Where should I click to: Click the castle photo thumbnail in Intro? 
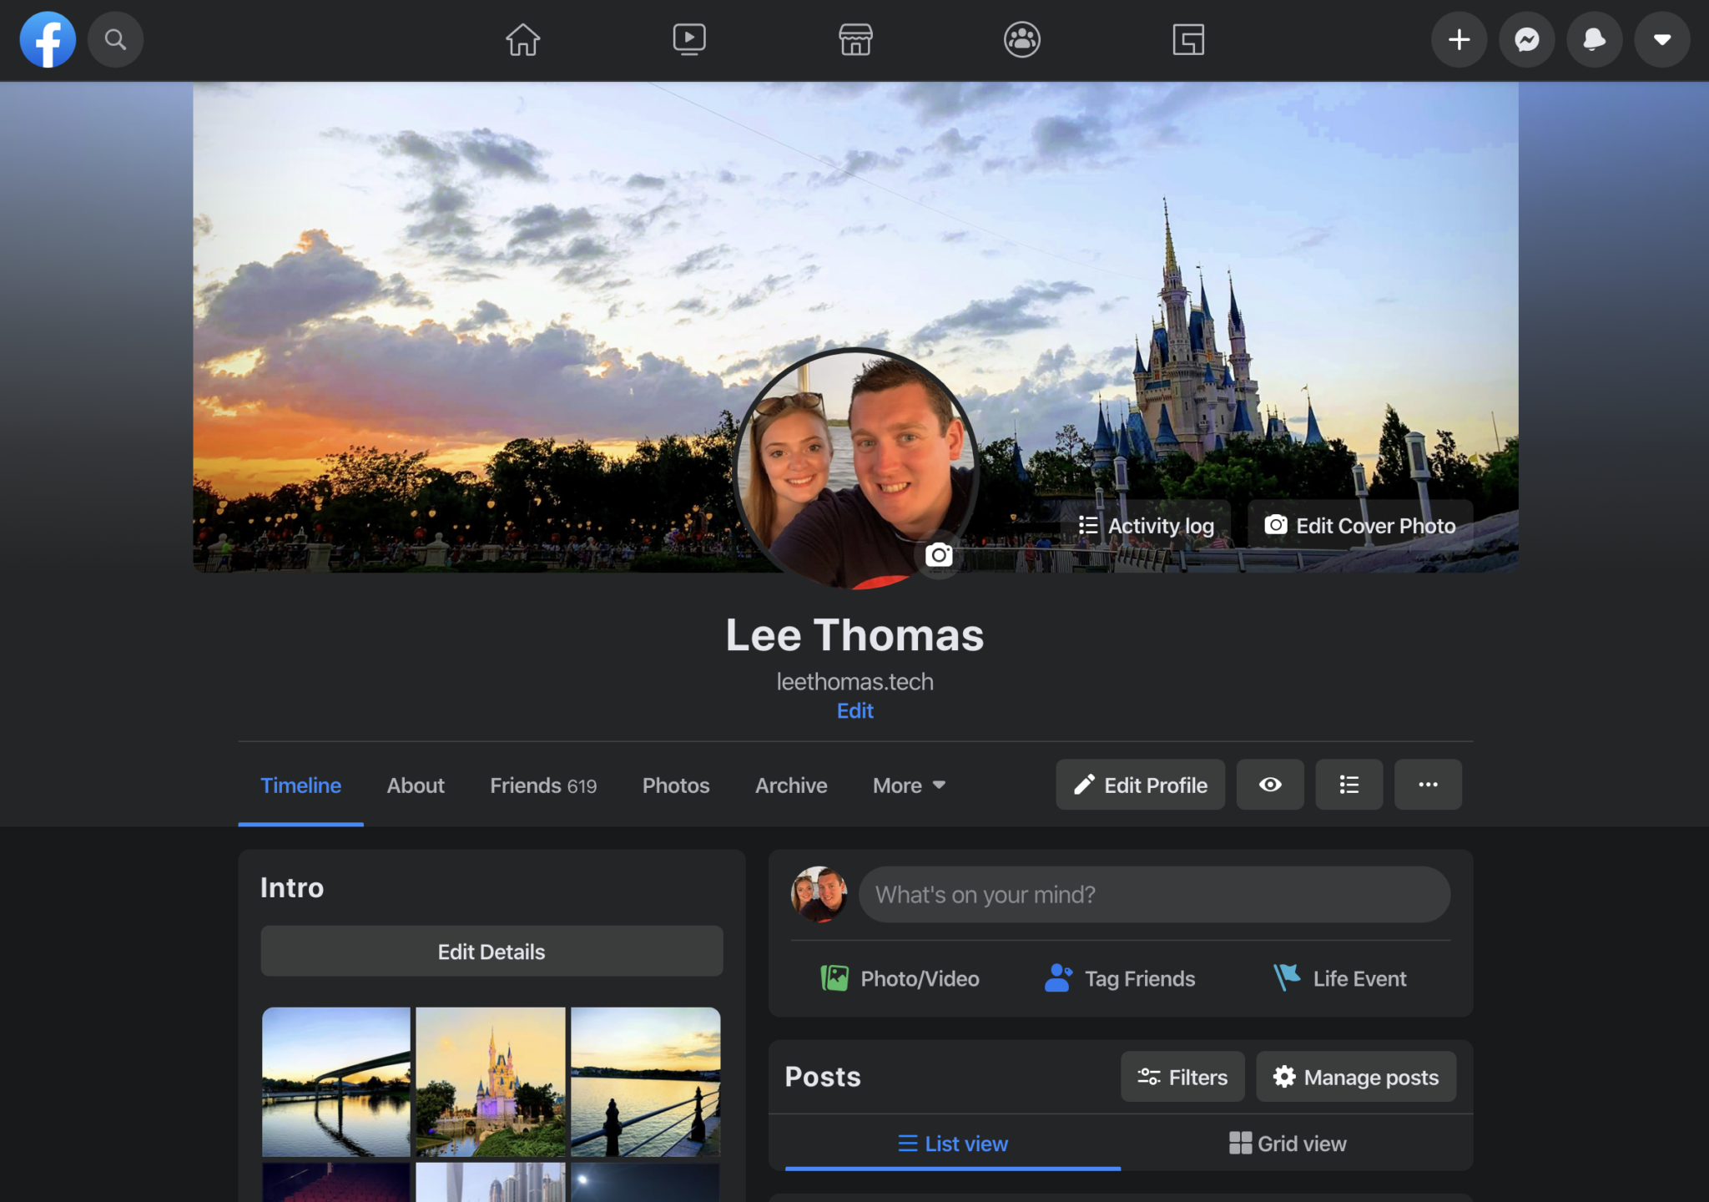click(x=492, y=1082)
